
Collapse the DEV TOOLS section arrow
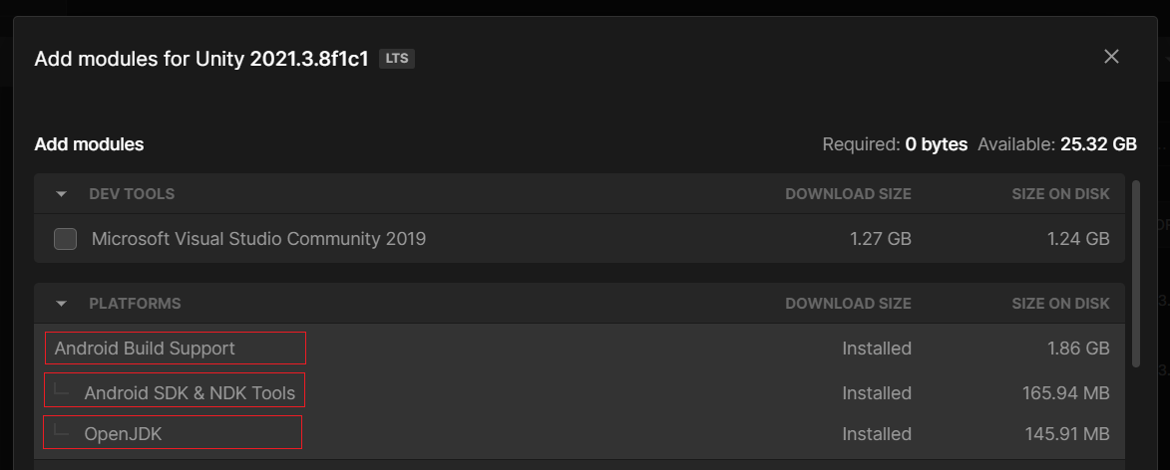point(62,194)
